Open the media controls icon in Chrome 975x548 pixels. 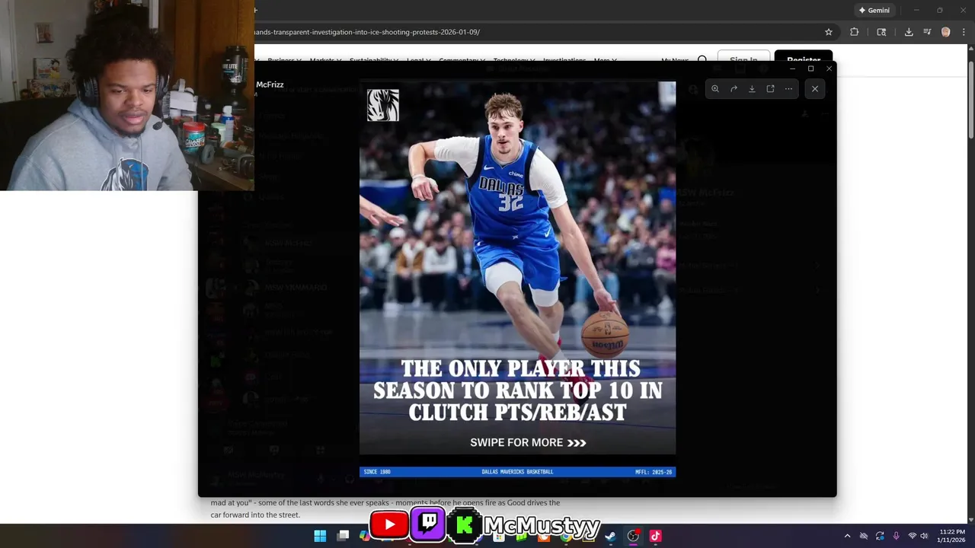[x=927, y=32]
